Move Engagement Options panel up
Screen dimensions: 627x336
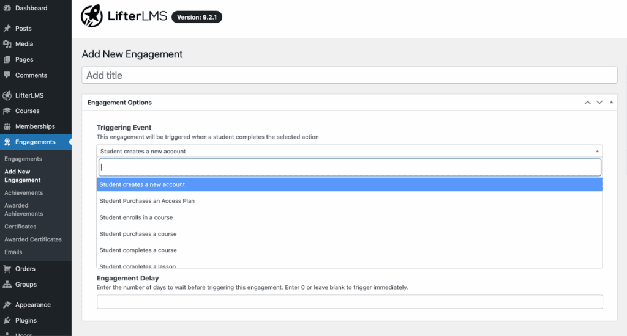coord(587,103)
